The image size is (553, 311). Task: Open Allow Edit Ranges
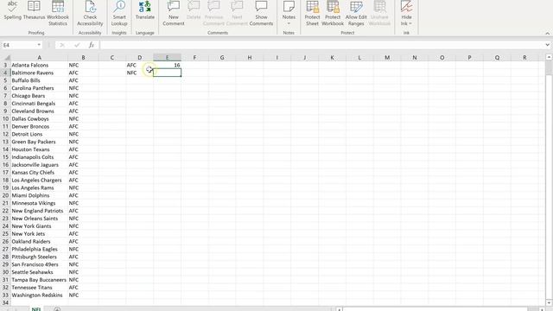click(356, 14)
